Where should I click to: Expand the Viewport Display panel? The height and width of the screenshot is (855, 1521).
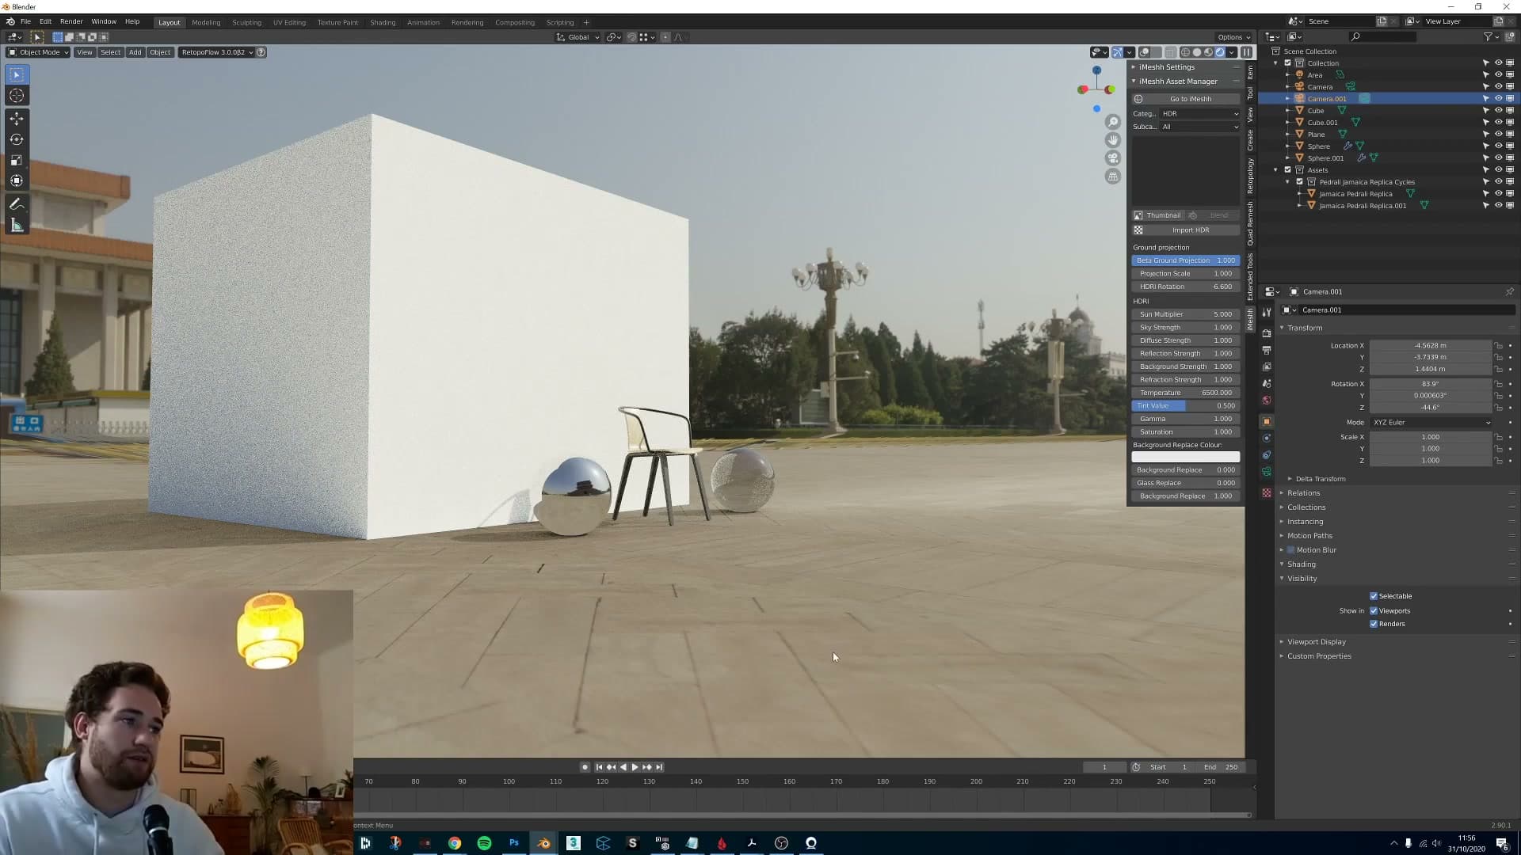pos(1316,642)
